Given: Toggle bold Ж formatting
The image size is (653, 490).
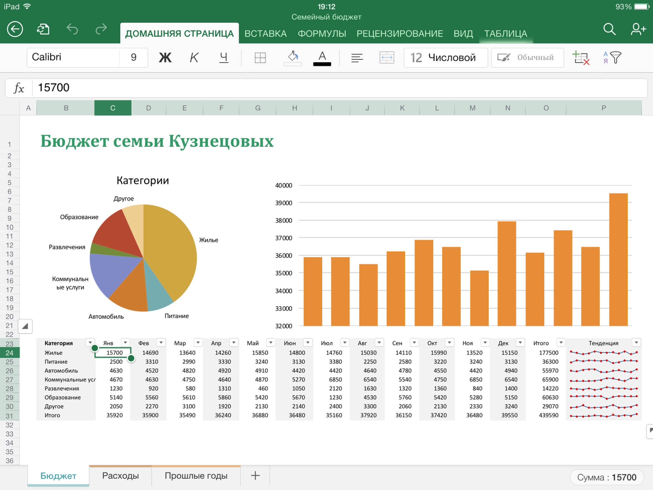Looking at the screenshot, I should pyautogui.click(x=165, y=58).
